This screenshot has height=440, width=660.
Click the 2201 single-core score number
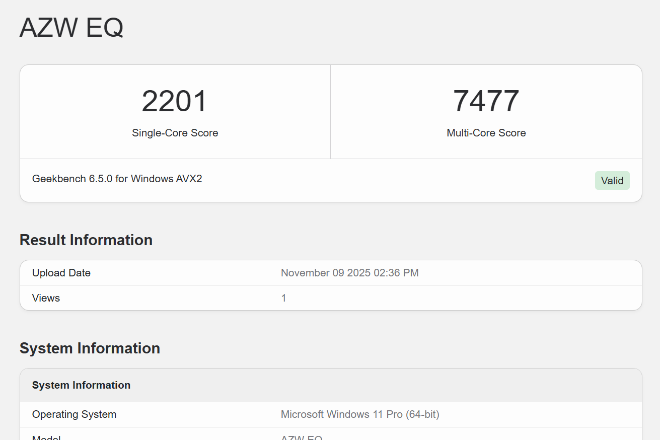point(175,101)
